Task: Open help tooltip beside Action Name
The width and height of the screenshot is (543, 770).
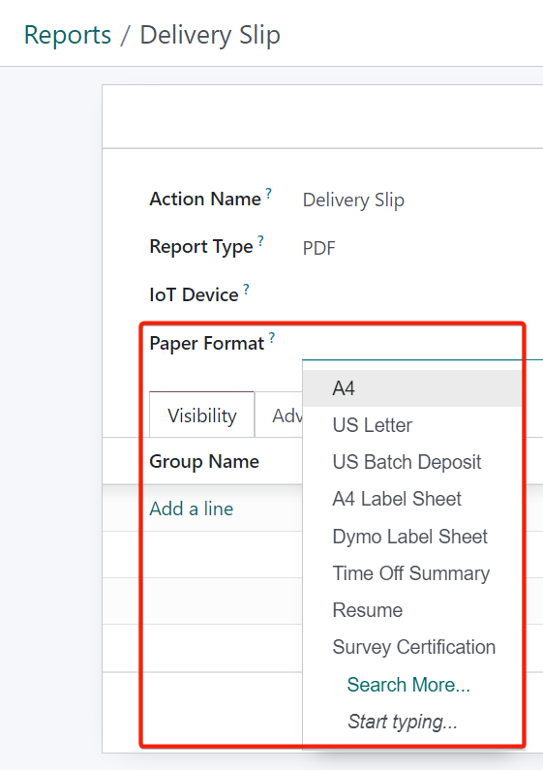Action: (x=268, y=193)
